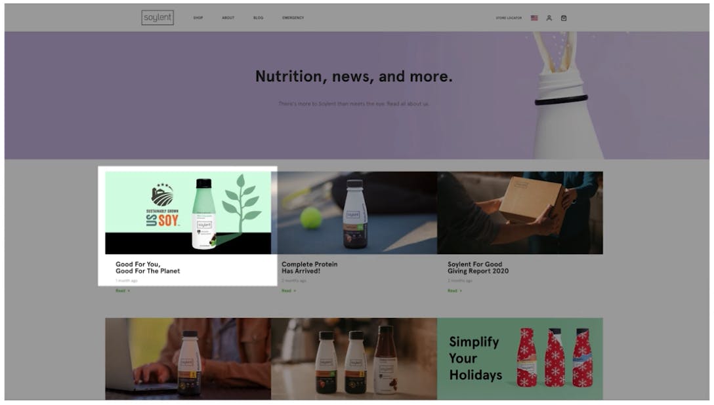
Task: Click the US flag country selector
Action: coord(534,18)
